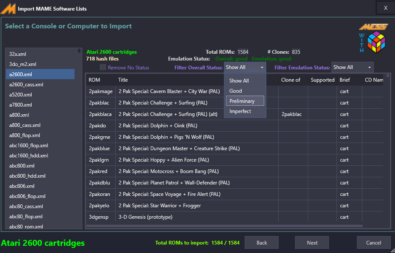Select the Dolphin + Pigs 'N Wolf title row
The width and height of the screenshot is (395, 253).
[x=234, y=137]
